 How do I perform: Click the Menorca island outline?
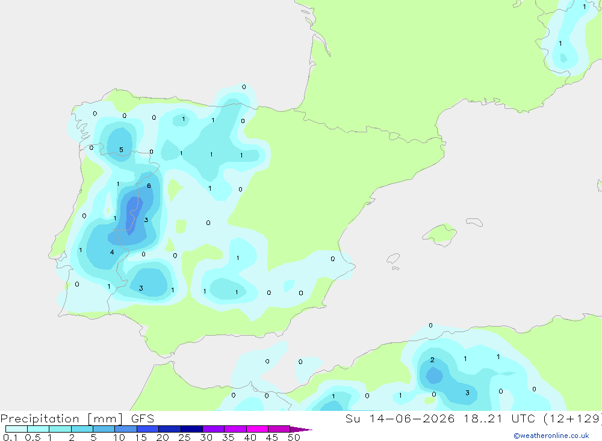pyautogui.click(x=474, y=222)
